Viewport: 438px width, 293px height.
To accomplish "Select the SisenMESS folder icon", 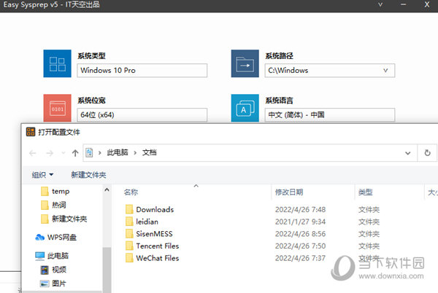I will [x=129, y=234].
